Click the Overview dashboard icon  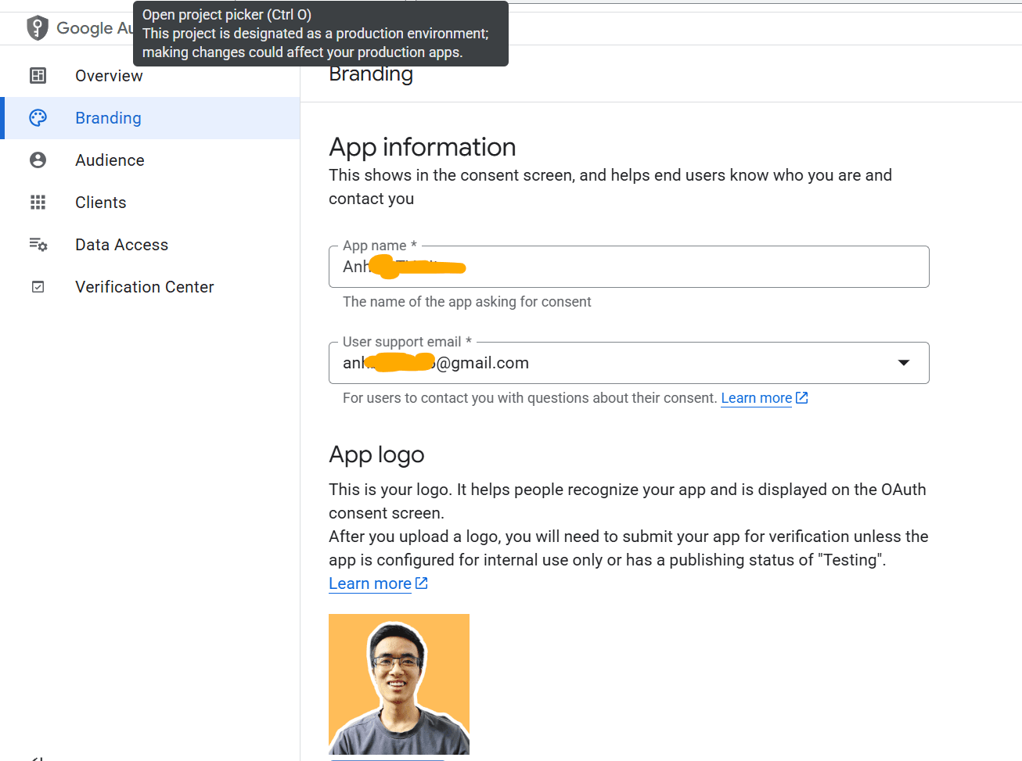pyautogui.click(x=38, y=75)
